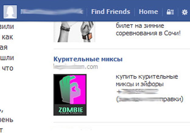Open privacy shortcuts lock icon
The width and height of the screenshot is (190, 133).
pyautogui.click(x=170, y=12)
